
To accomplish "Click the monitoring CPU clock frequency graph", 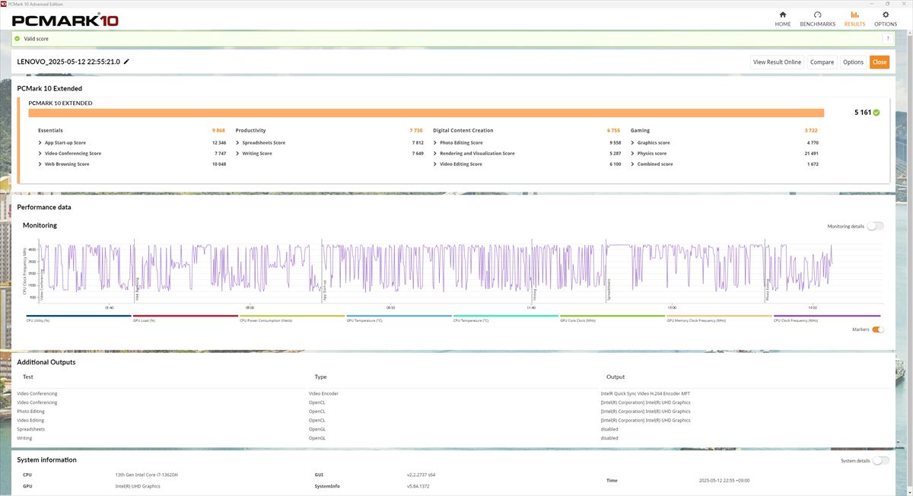I will coord(456,270).
